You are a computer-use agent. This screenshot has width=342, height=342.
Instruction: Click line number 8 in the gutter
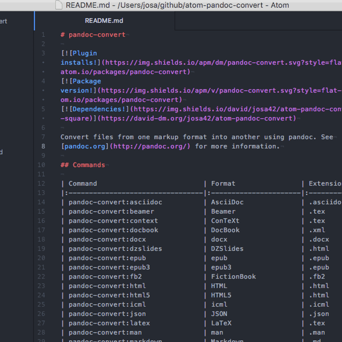43,146
